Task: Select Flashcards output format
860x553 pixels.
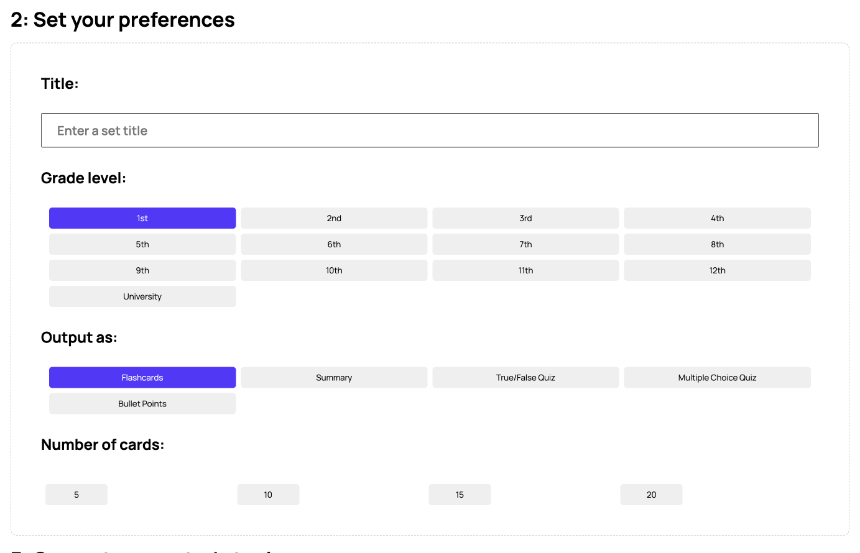Action: point(142,378)
